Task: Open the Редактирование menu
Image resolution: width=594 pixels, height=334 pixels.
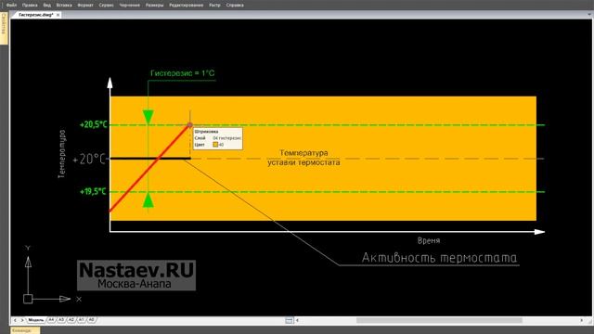Action: [x=186, y=6]
